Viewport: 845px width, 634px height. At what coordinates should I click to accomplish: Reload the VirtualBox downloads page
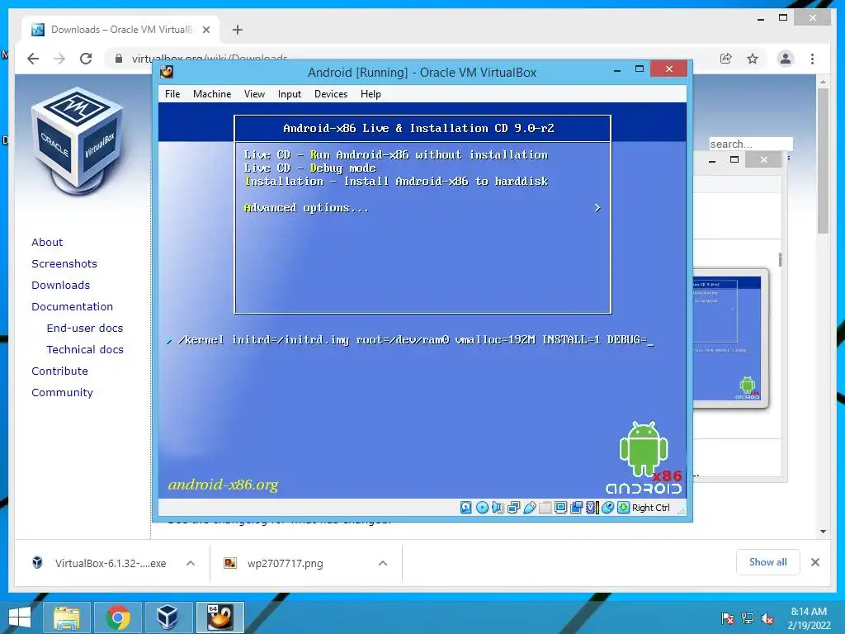[x=86, y=59]
